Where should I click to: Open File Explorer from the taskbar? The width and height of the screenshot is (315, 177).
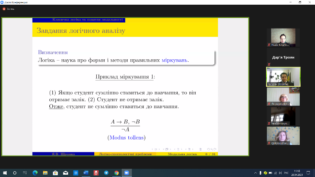[45, 172]
